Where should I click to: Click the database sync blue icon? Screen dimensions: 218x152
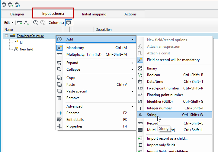tap(17, 5)
